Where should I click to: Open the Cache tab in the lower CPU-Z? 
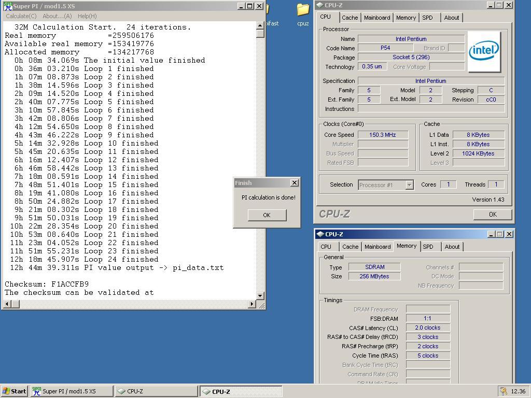[350, 247]
